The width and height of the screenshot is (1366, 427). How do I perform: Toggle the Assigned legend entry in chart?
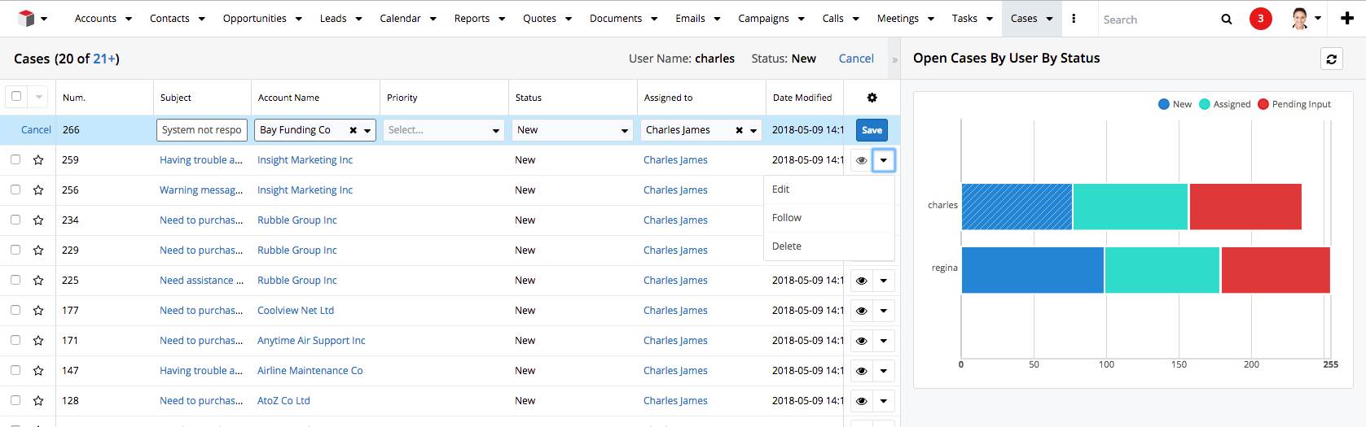click(1224, 104)
